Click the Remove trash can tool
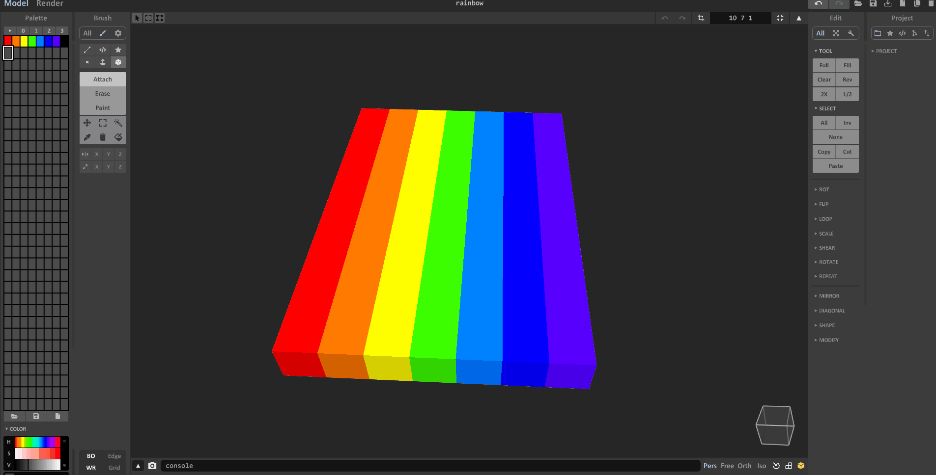Viewport: 936px width, 475px height. click(x=103, y=137)
